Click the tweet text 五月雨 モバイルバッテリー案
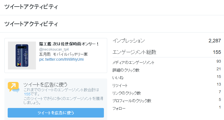 (x=63, y=54)
